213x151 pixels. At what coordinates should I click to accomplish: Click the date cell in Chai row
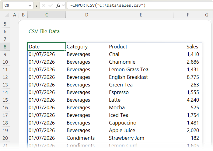(x=47, y=54)
